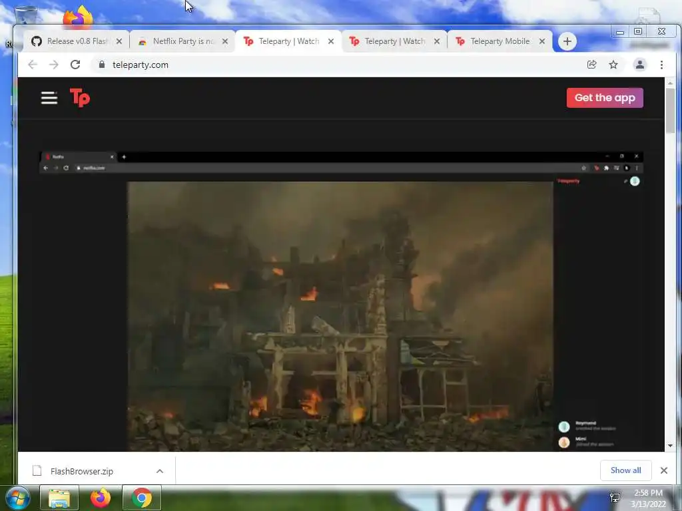Open the Windows Start menu
The image size is (682, 511).
click(x=17, y=498)
